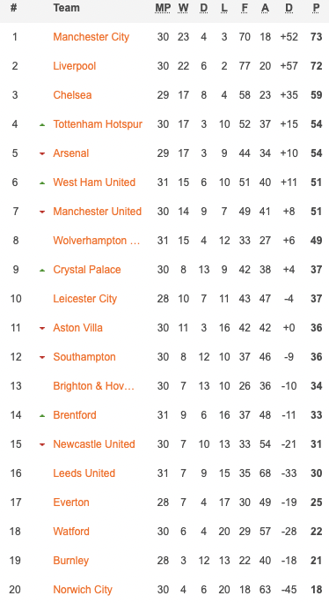Click red down arrow beside Newcastle United
Image resolution: width=329 pixels, height=603 pixels.
tap(42, 444)
